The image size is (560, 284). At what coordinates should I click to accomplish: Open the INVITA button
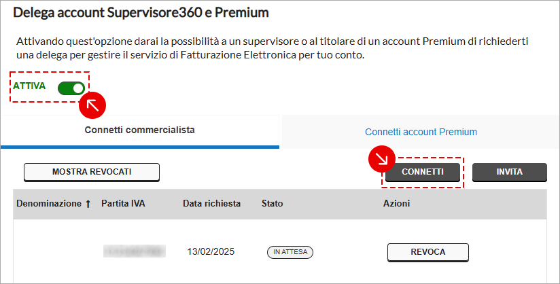pos(510,172)
